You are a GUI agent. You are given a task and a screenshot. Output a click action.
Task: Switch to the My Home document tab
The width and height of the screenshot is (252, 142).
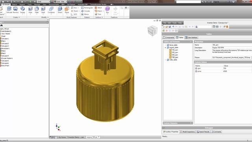coord(62,137)
